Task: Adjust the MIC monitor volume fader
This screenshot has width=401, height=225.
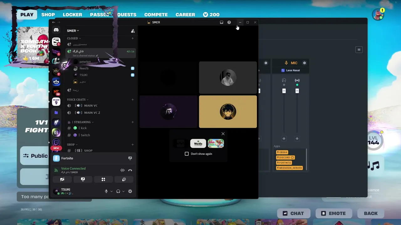Action: click(284, 91)
